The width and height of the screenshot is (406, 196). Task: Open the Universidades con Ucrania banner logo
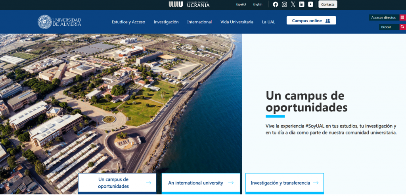pyautogui.click(x=189, y=4)
